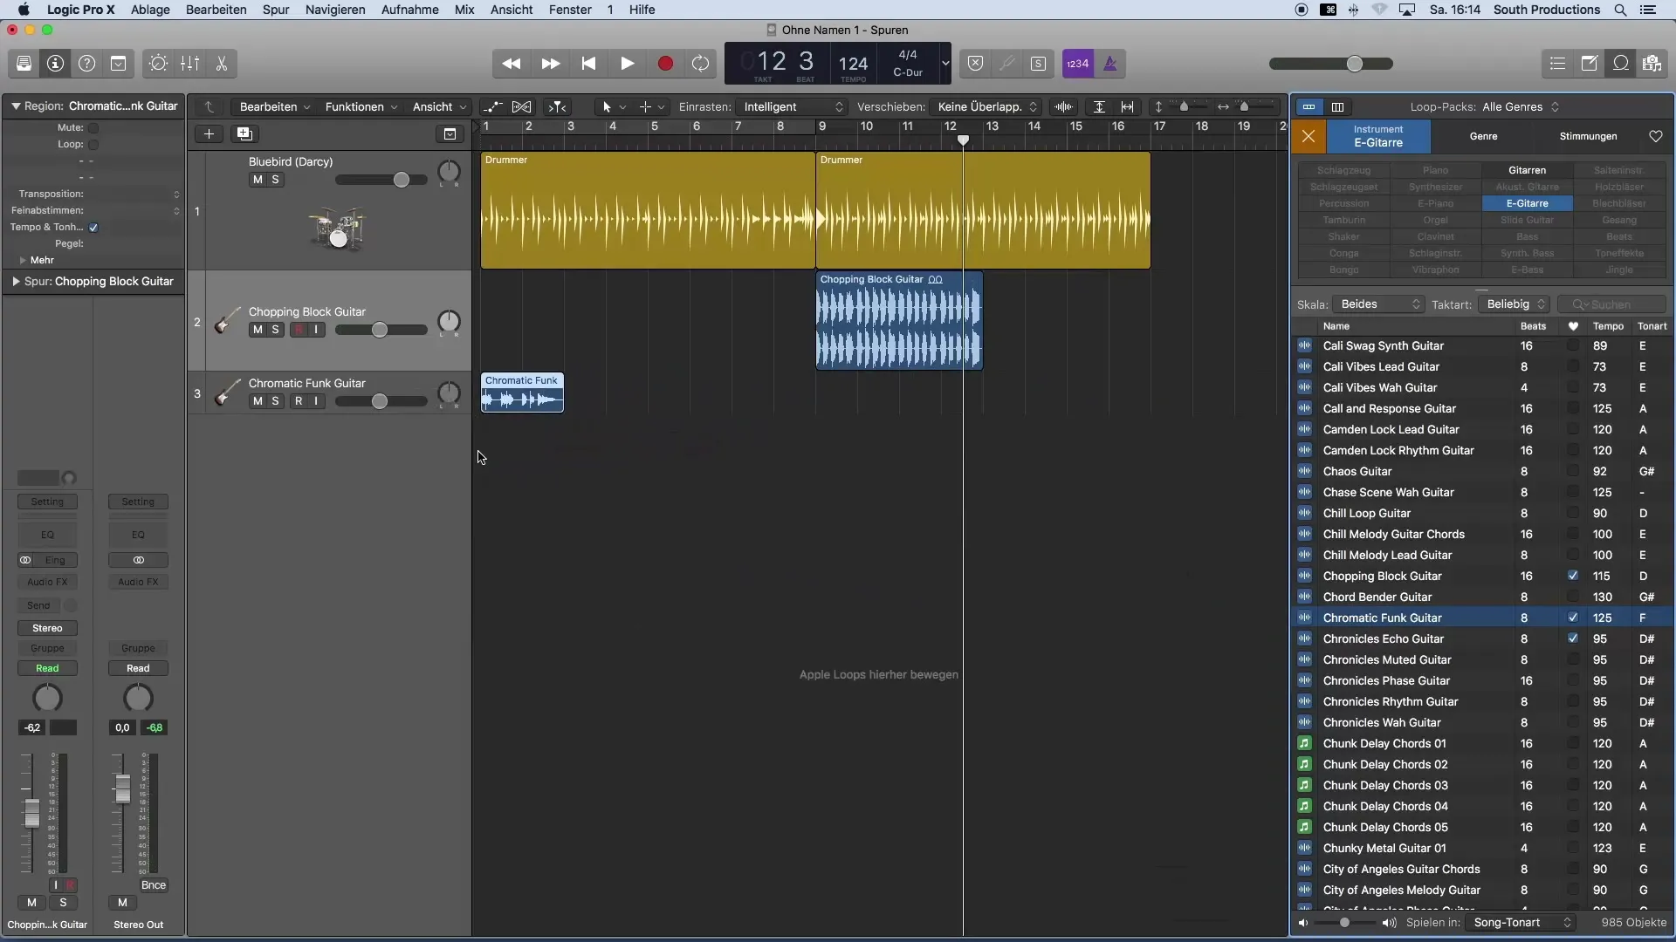Adjust the master volume slider in control bar
This screenshot has width=1676, height=942.
click(1354, 64)
